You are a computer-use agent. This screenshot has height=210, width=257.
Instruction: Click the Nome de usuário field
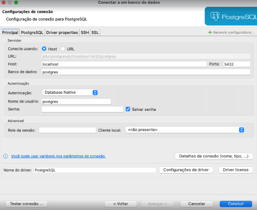76,102
